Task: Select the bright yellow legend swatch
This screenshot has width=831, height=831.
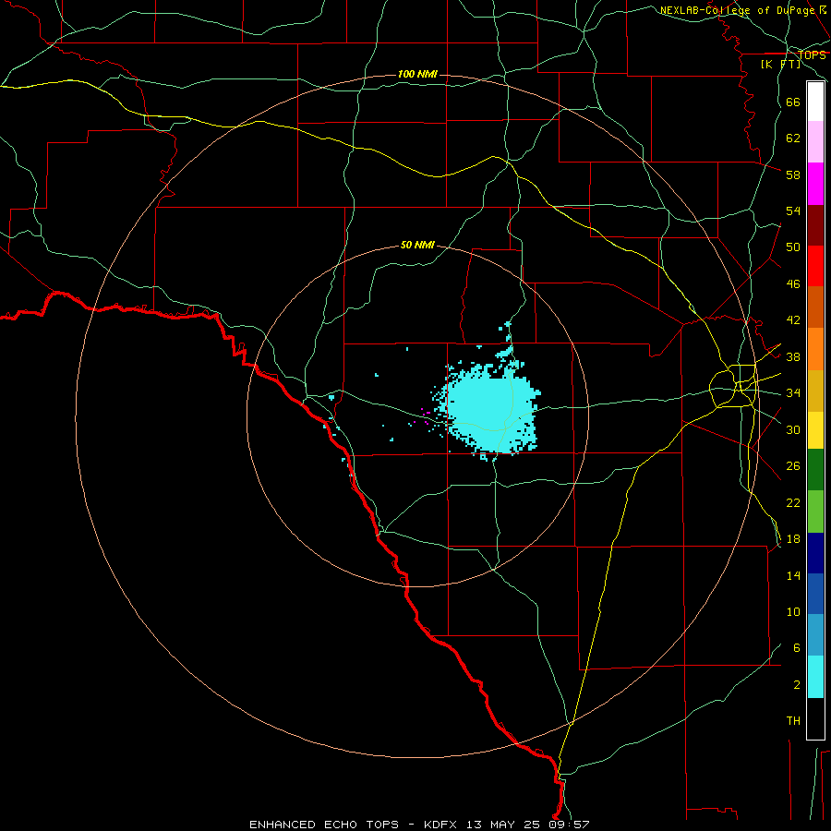Action: click(815, 429)
